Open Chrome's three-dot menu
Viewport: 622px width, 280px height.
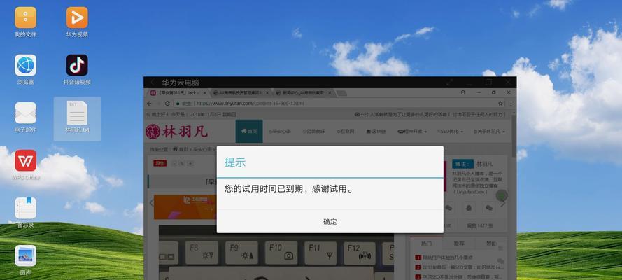click(x=510, y=103)
